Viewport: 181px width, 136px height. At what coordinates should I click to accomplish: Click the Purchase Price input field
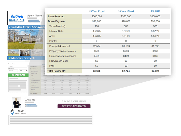(18, 66)
